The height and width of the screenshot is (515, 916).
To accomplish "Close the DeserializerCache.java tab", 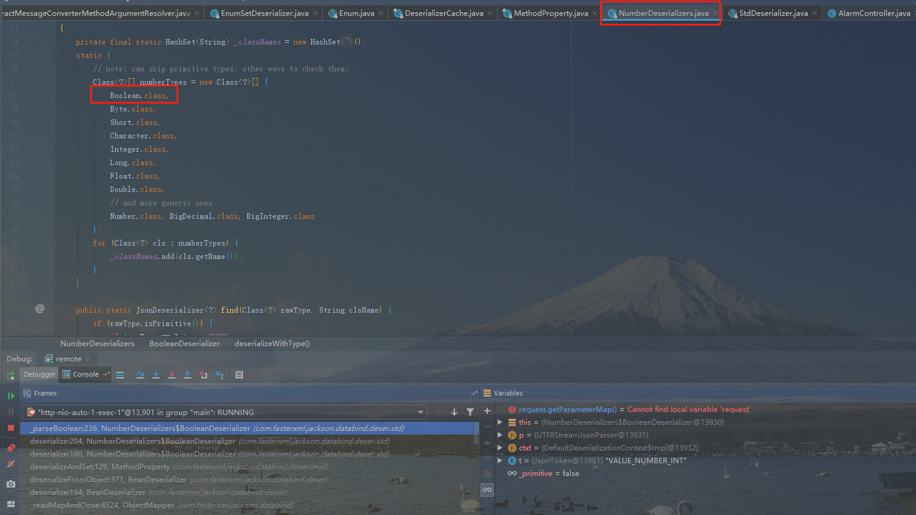I will [x=490, y=13].
